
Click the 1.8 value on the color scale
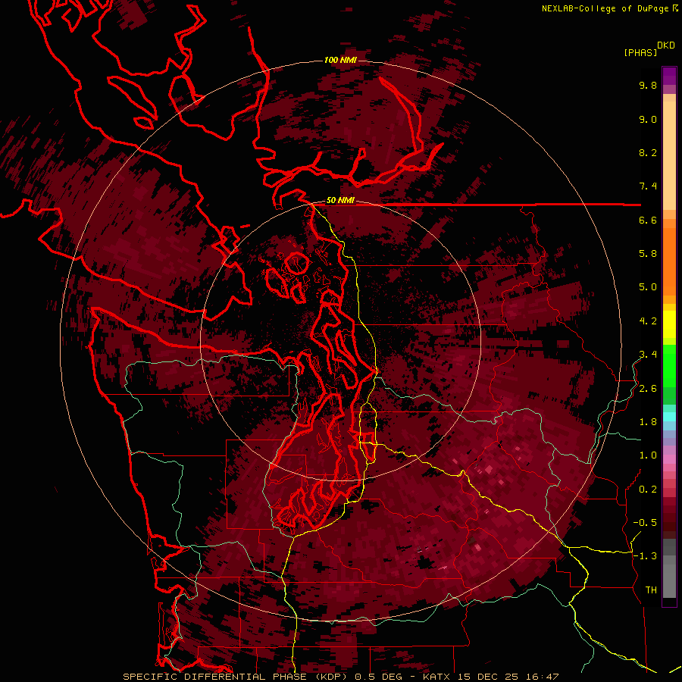(x=648, y=422)
